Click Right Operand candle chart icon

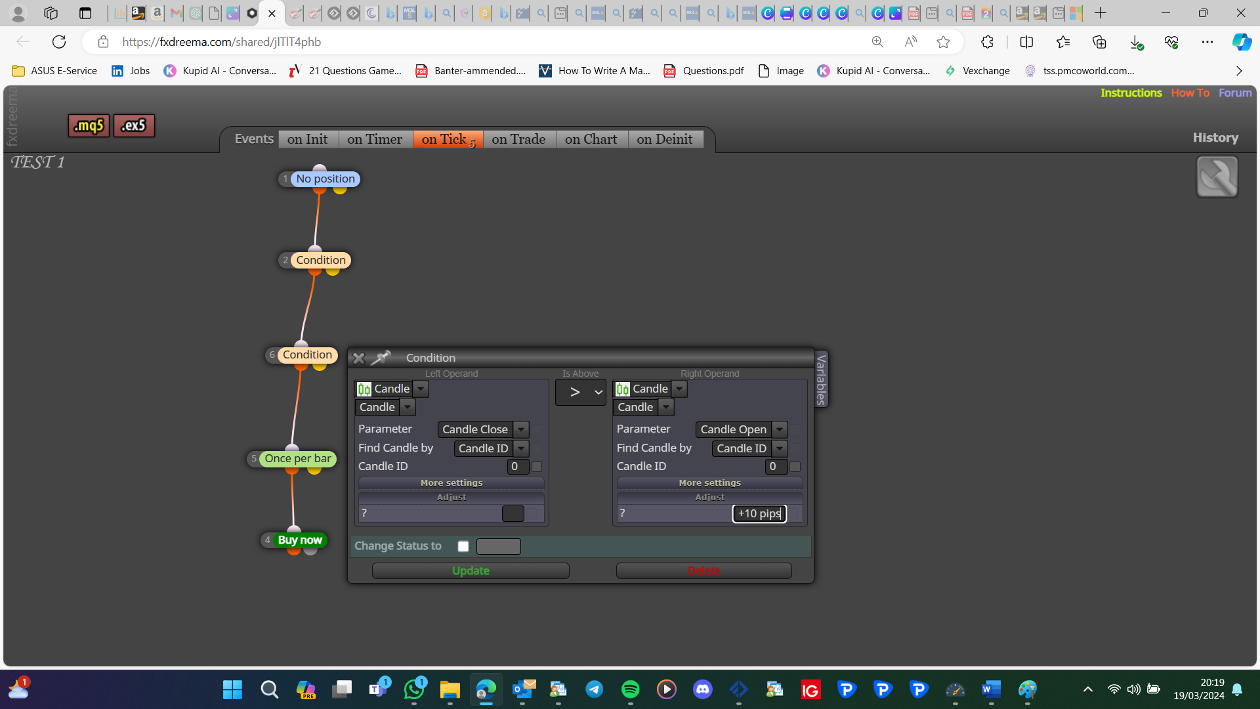tap(623, 389)
